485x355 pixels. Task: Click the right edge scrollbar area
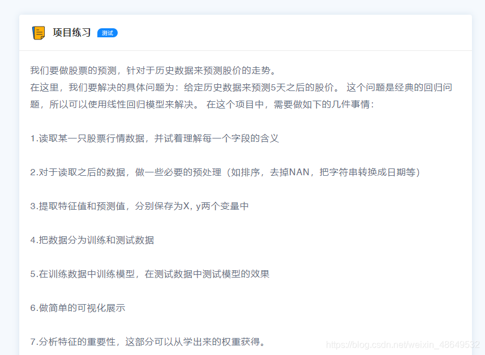click(x=481, y=177)
